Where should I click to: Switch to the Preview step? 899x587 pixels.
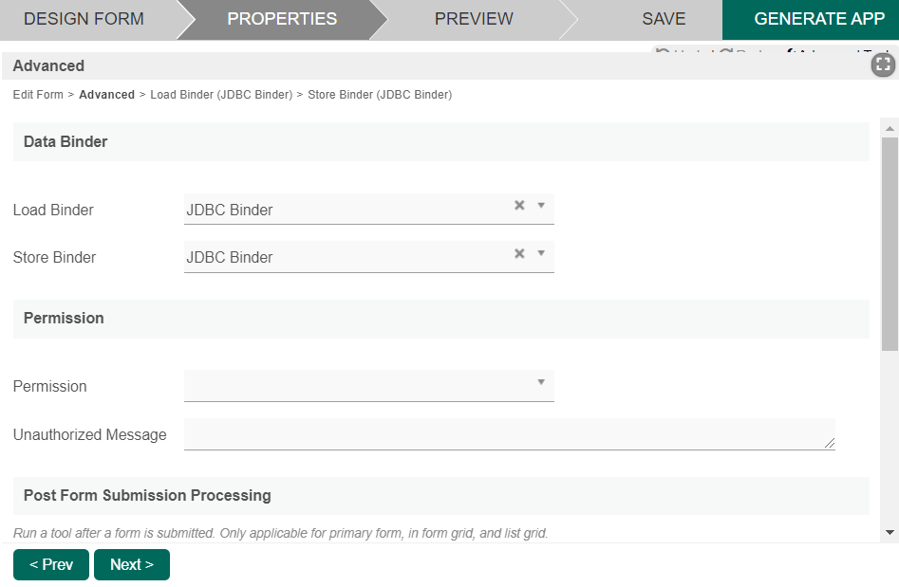[x=474, y=19]
